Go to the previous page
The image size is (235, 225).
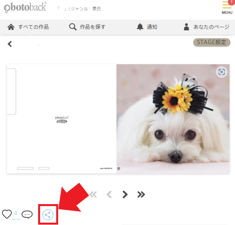pos(109,195)
